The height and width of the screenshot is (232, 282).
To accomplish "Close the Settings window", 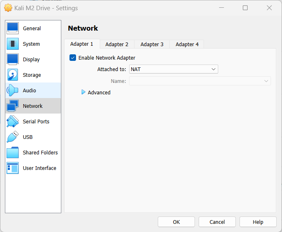I will coord(269,8).
